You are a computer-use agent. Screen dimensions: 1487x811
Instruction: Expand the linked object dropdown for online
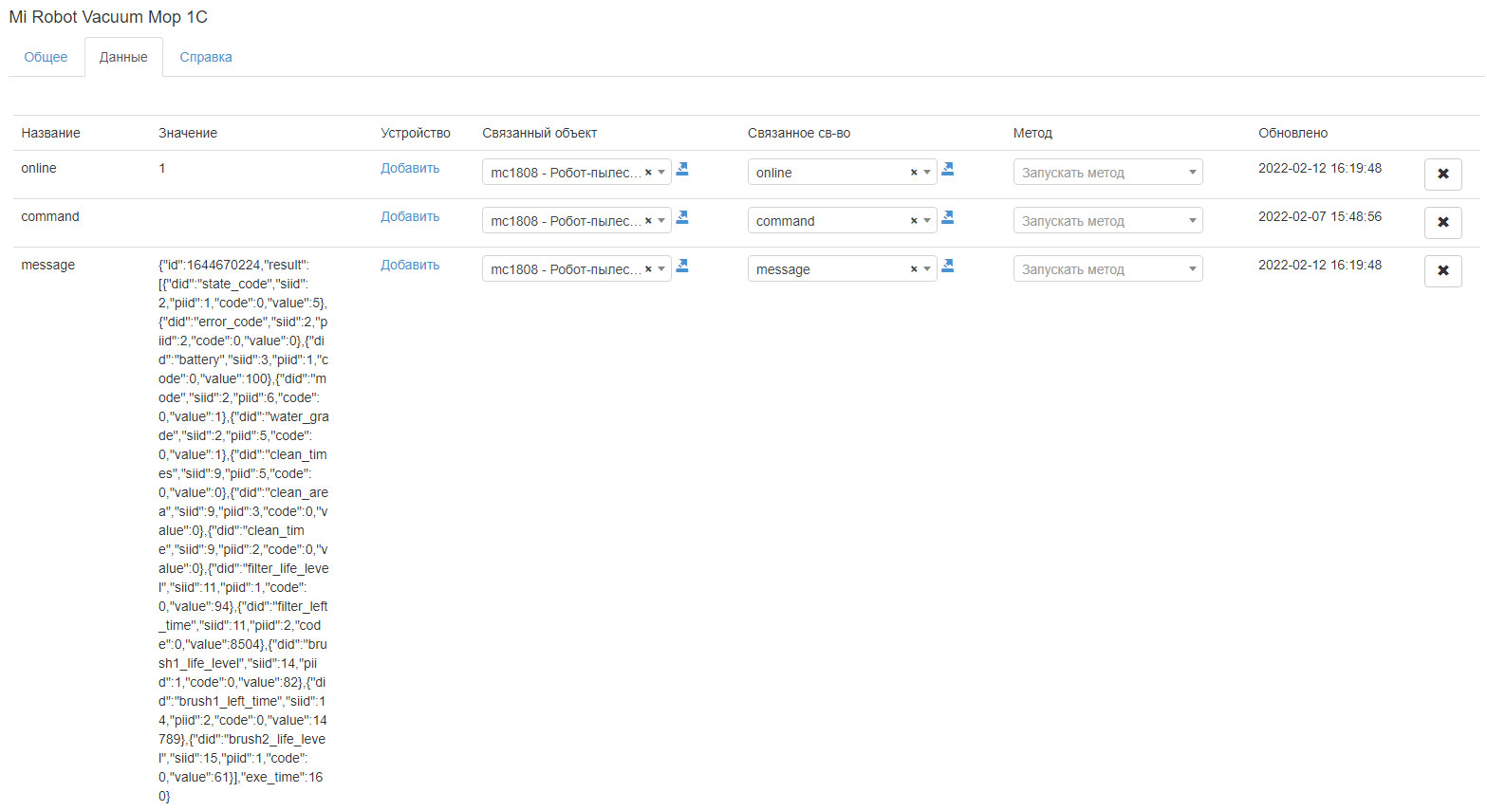click(661, 173)
